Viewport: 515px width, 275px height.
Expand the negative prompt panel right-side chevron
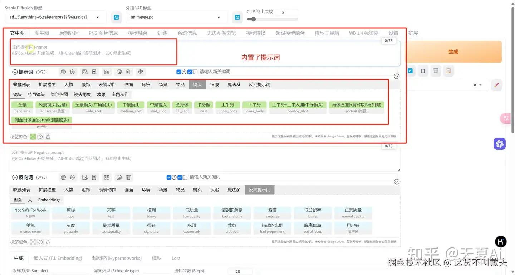[x=397, y=182]
